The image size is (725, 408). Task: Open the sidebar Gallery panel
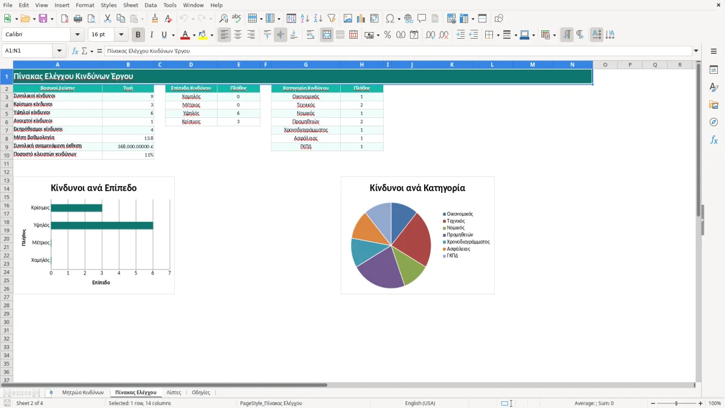(714, 105)
